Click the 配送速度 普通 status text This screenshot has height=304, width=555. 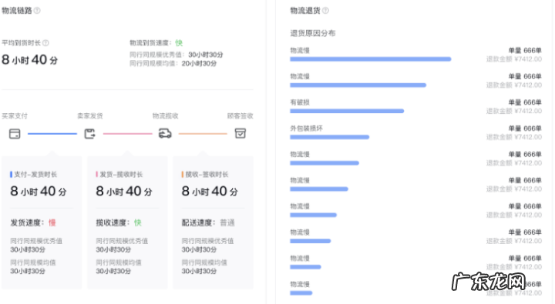point(227,222)
